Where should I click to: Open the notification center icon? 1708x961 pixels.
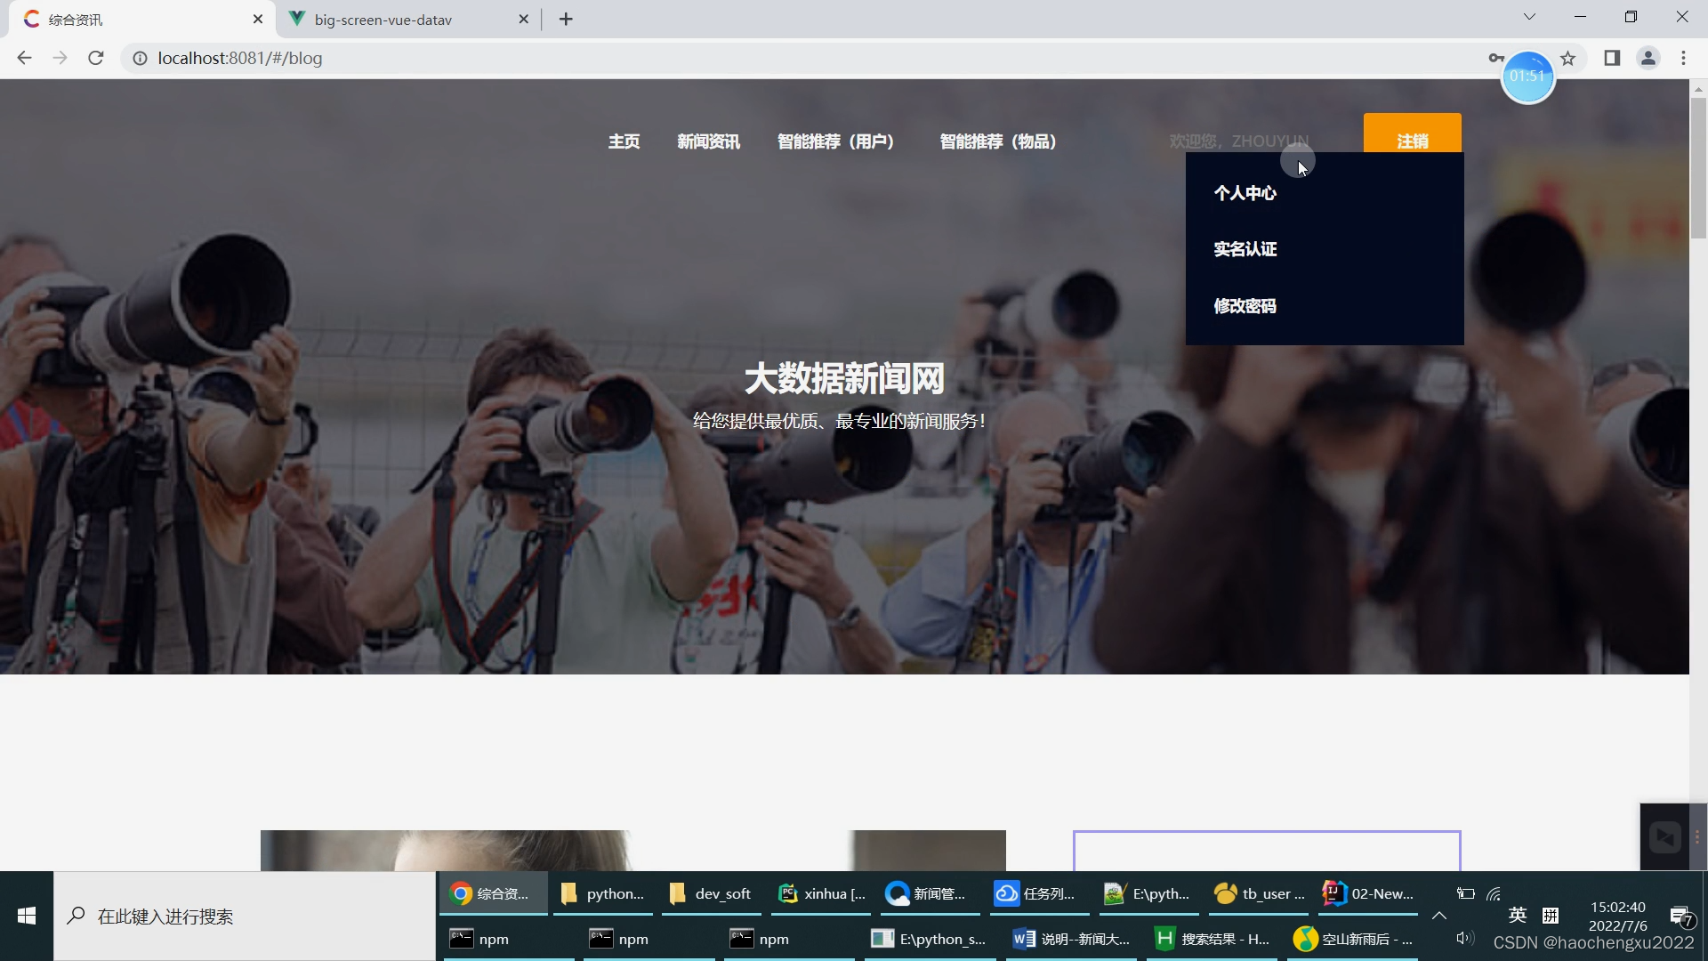pyautogui.click(x=1681, y=917)
